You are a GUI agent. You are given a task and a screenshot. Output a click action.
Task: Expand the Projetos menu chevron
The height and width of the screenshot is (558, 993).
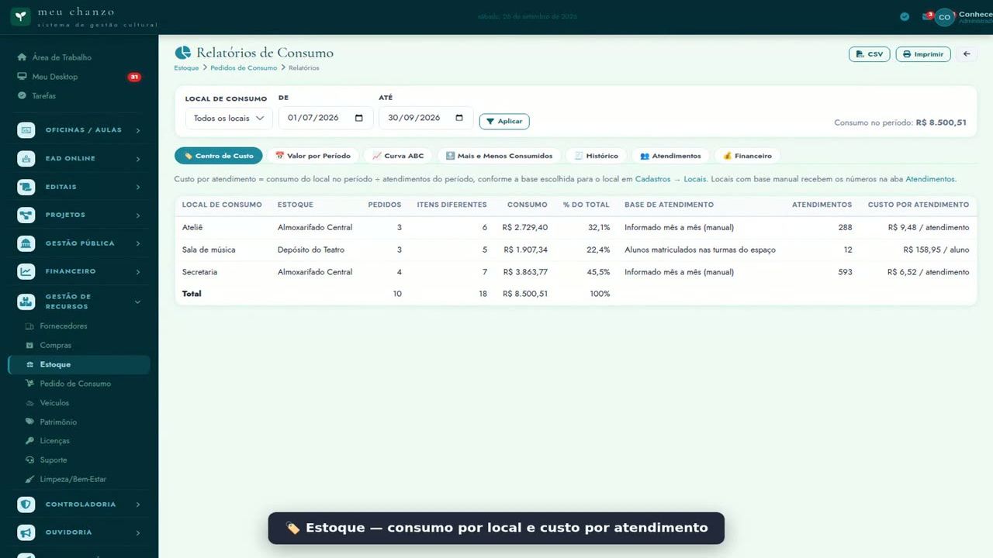[138, 215]
